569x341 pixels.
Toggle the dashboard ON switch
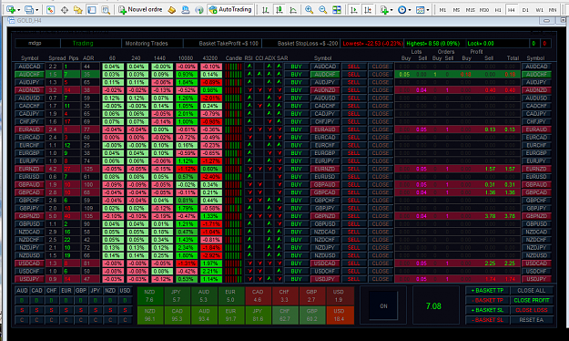pos(383,306)
